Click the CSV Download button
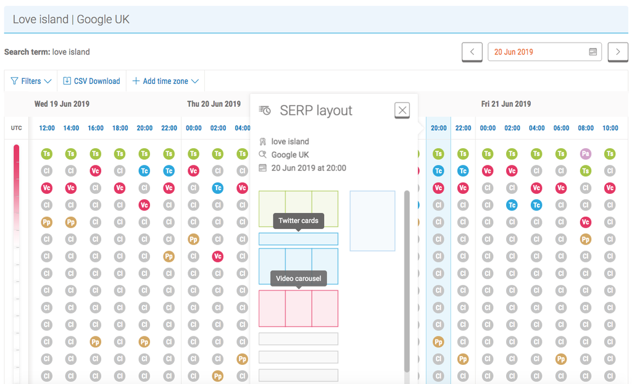 [91, 81]
